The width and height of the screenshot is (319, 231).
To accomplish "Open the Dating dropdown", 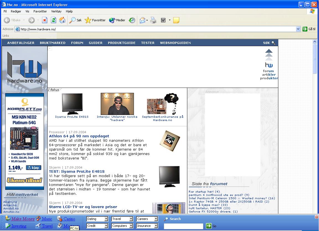I will tap(97, 219).
